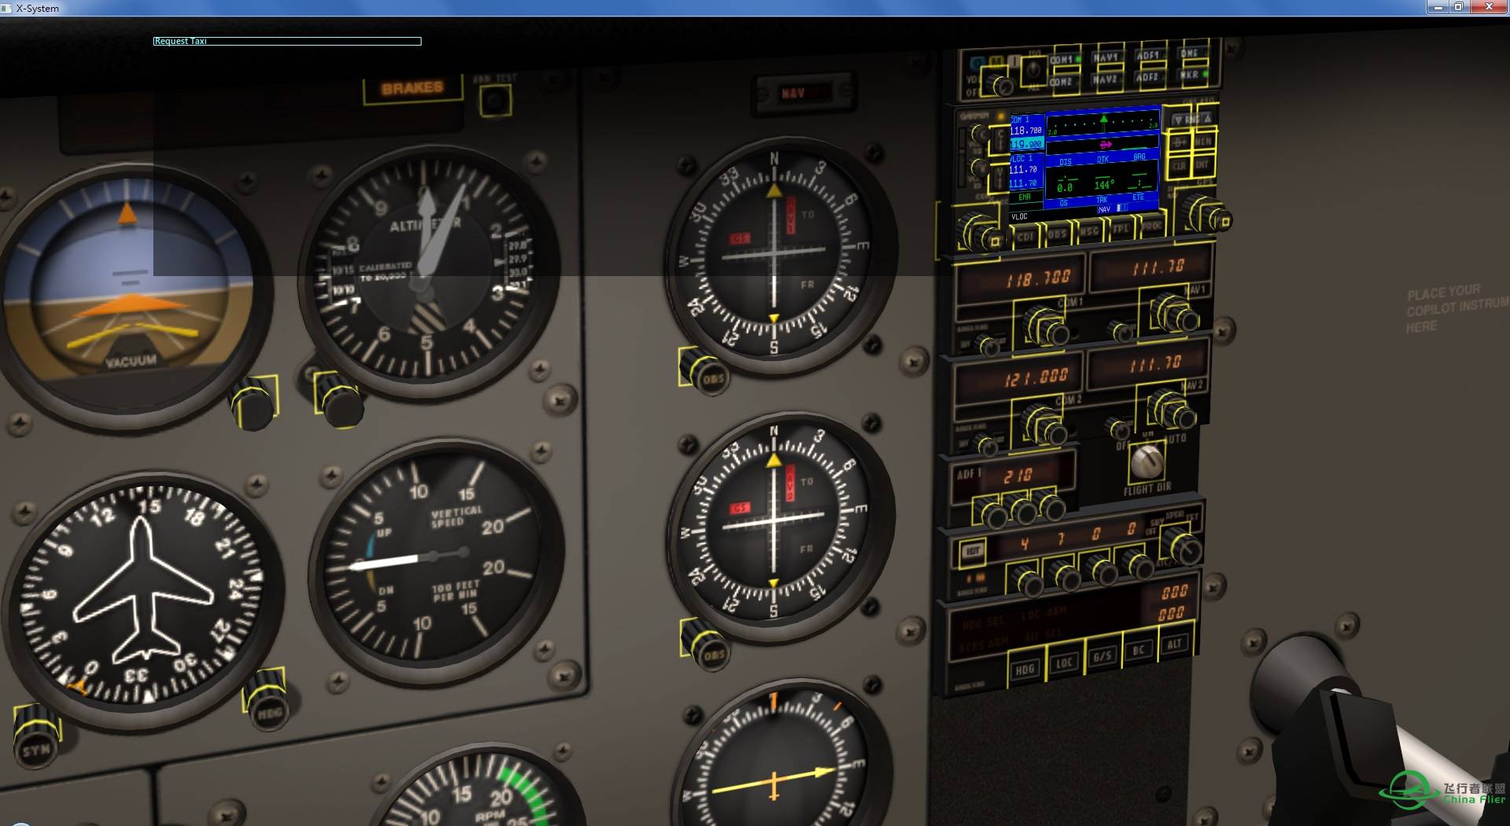Push the annunciator test button beside BRAKES
Viewport: 1510px width, 826px height.
point(495,101)
